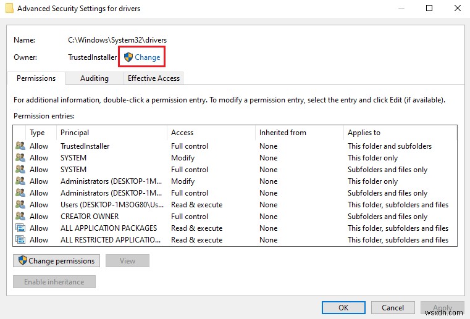
Task: Open the Change owner link
Action: point(147,57)
